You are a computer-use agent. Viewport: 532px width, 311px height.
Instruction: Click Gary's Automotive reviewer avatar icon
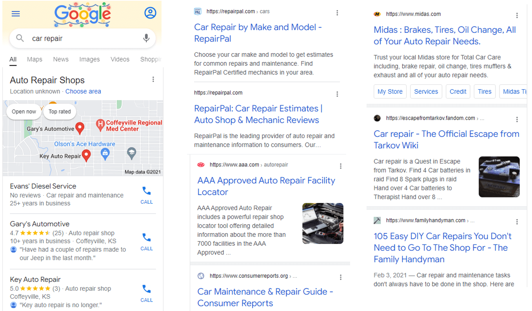pos(14,250)
